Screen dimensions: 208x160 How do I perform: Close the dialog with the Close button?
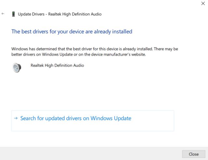[x=194, y=154]
